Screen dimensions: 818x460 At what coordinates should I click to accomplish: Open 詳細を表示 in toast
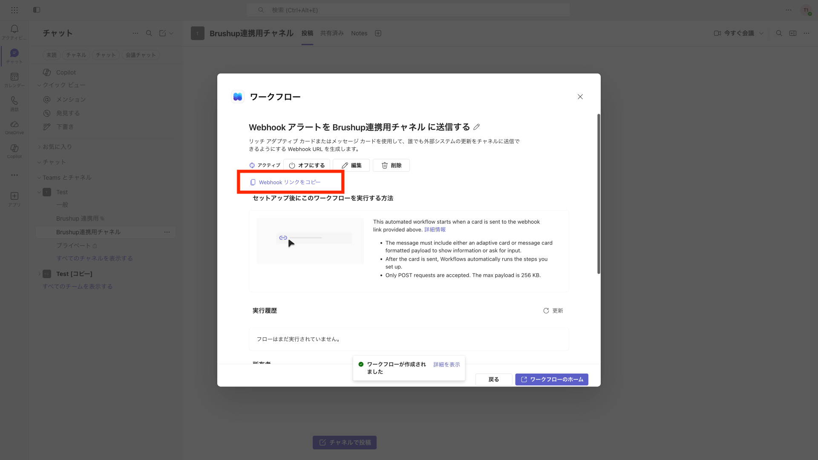(x=446, y=365)
